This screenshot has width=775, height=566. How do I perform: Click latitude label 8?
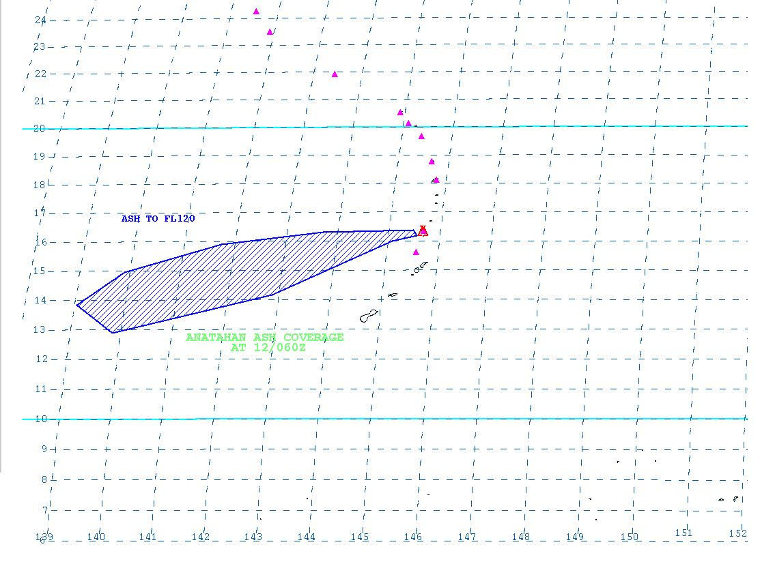44,479
